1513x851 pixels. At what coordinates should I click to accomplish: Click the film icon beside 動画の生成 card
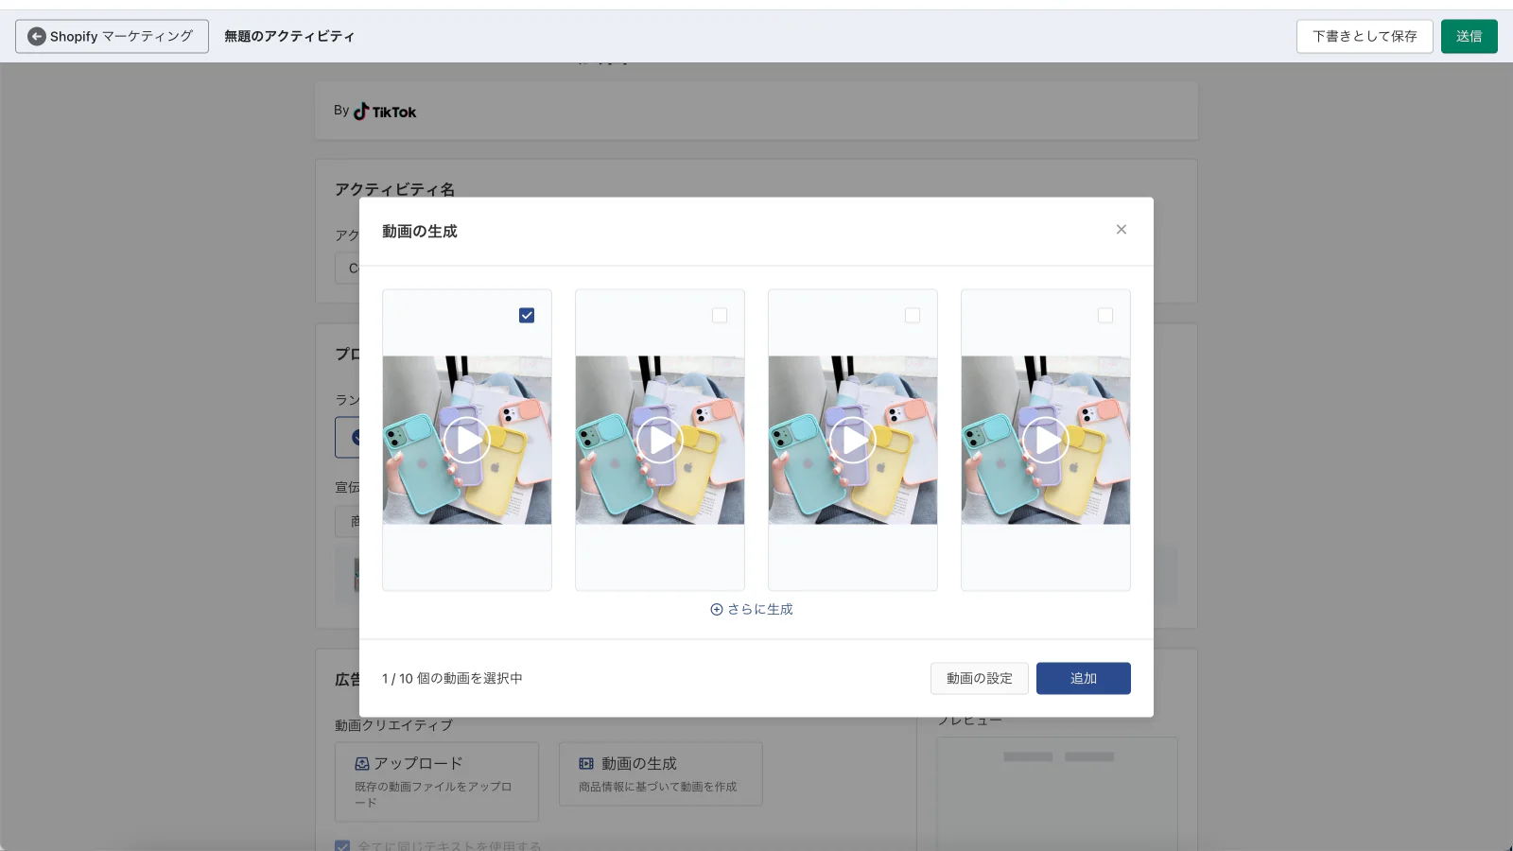coord(586,764)
